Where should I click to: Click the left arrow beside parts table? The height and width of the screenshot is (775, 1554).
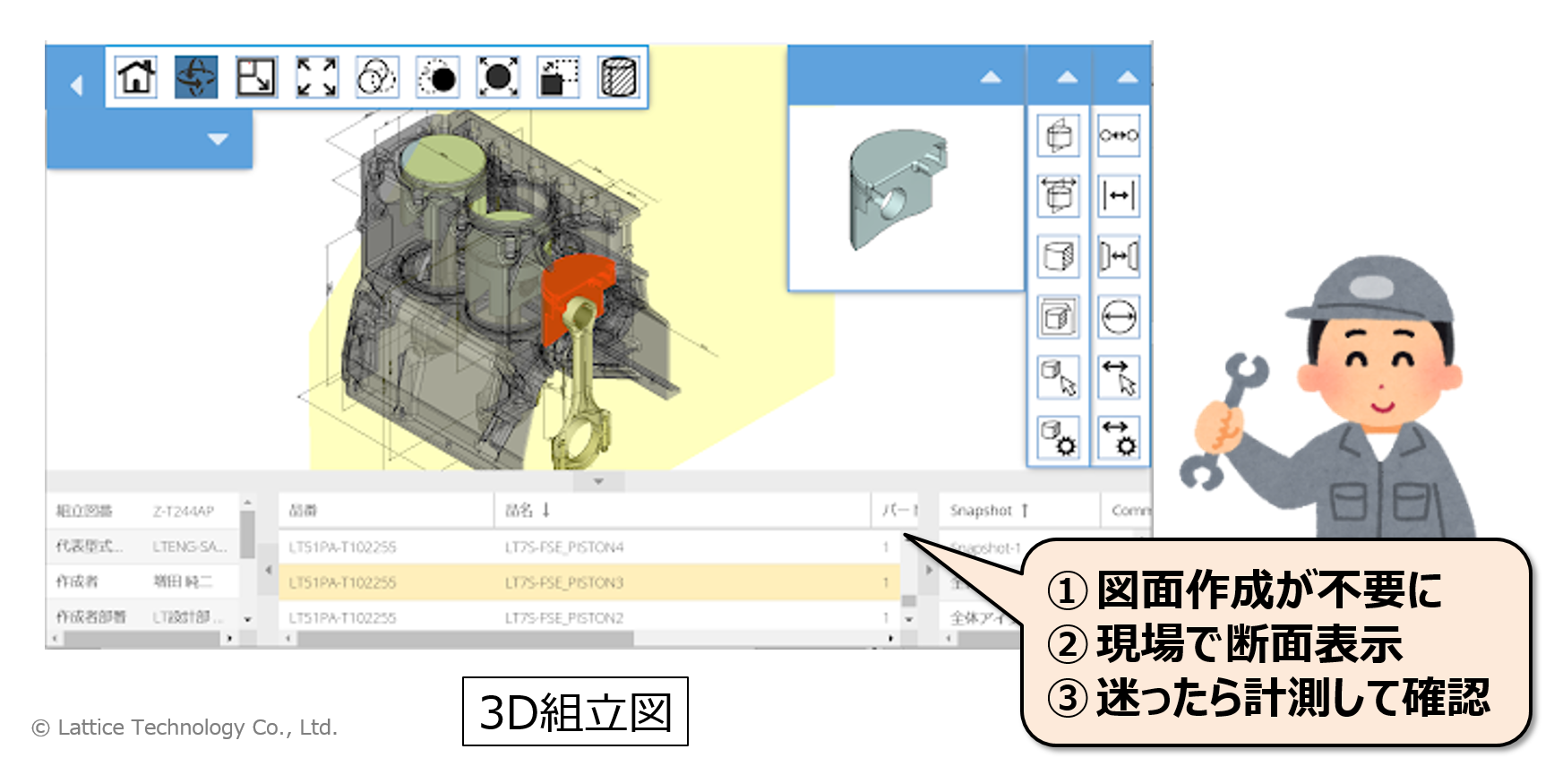tap(268, 570)
